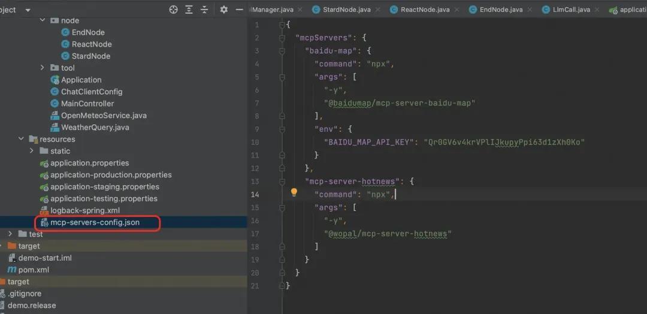Click line number 14 in the gutter

255,194
